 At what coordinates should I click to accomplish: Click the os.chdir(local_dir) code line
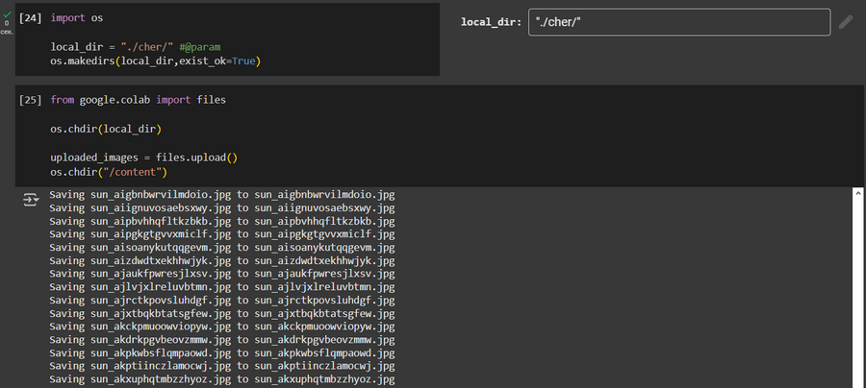(106, 129)
